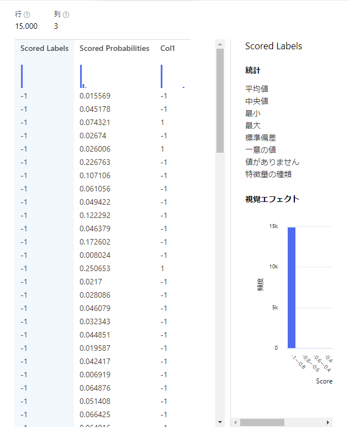Click the 0.015569 probability cell
Viewport: 349px width, 431px height.
(x=95, y=96)
